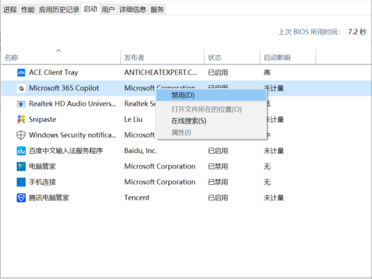
Task: Sort by the 启动影响 column header
Action: point(288,57)
